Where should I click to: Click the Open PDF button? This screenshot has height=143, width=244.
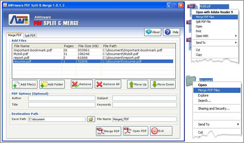click(x=135, y=131)
